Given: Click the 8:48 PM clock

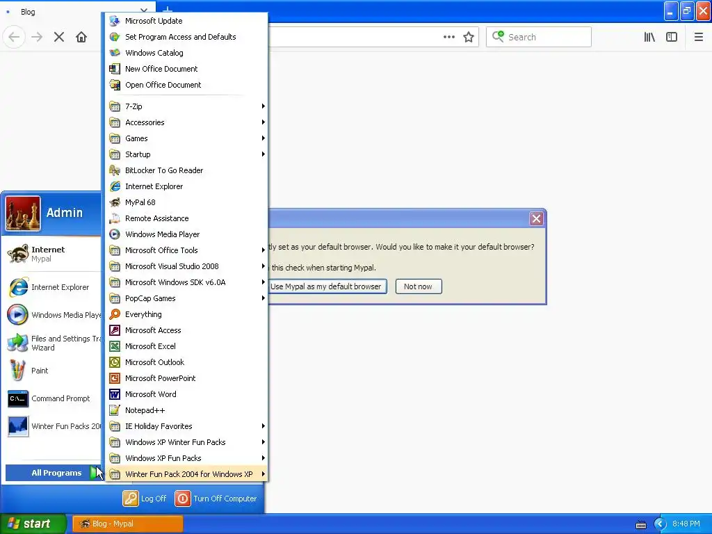Looking at the screenshot, I should tap(686, 524).
